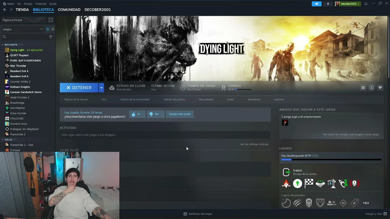Select the locked shield achievement icon
390x219 pixels.
pyautogui.click(x=320, y=203)
